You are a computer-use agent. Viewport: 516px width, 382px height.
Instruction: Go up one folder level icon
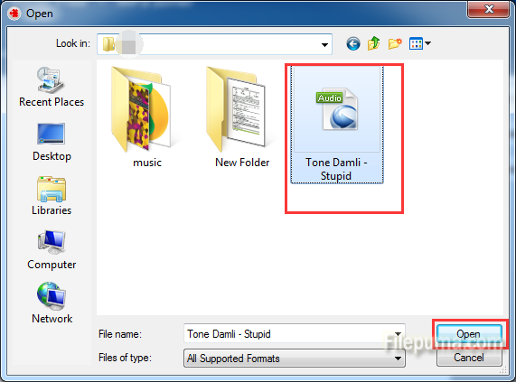[374, 43]
